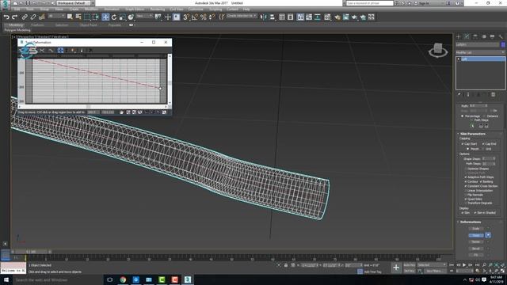Viewport: 507px width, 285px height.
Task: Open the Modifier List dropdown
Action: (x=480, y=52)
